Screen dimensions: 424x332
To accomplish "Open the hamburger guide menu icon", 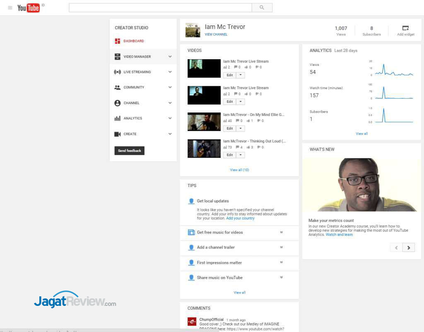I will tap(10, 7).
